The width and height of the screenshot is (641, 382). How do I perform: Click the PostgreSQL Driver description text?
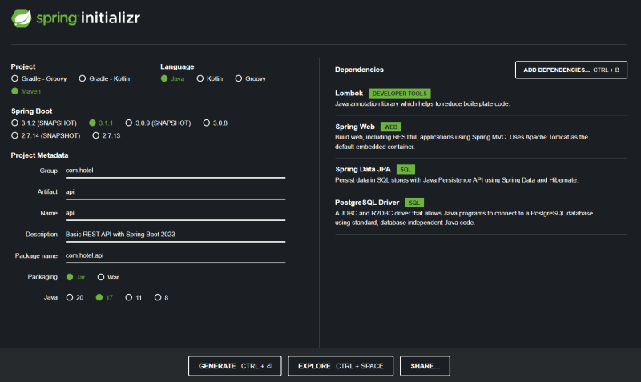point(464,218)
